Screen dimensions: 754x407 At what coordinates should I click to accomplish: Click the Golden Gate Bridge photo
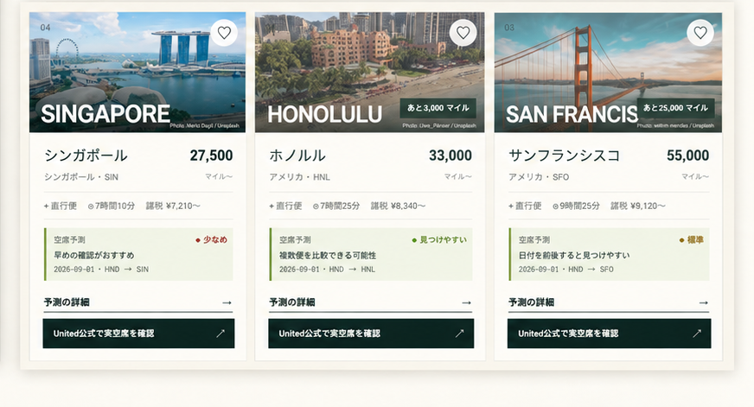pyautogui.click(x=608, y=72)
